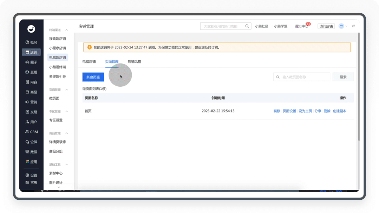
Task: Open 专区设置 menu item
Action: click(x=56, y=120)
